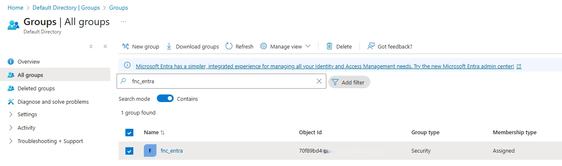The image size is (562, 166).
Task: Click the Got feedback person icon
Action: tap(371, 46)
